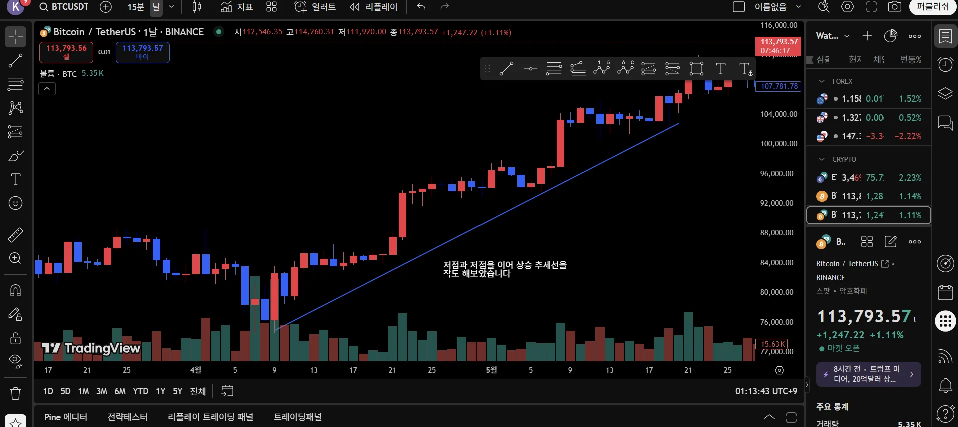Select the ruler measure tool
The width and height of the screenshot is (958, 427).
[x=16, y=235]
